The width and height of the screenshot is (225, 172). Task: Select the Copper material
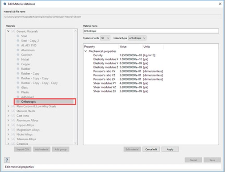26,64
